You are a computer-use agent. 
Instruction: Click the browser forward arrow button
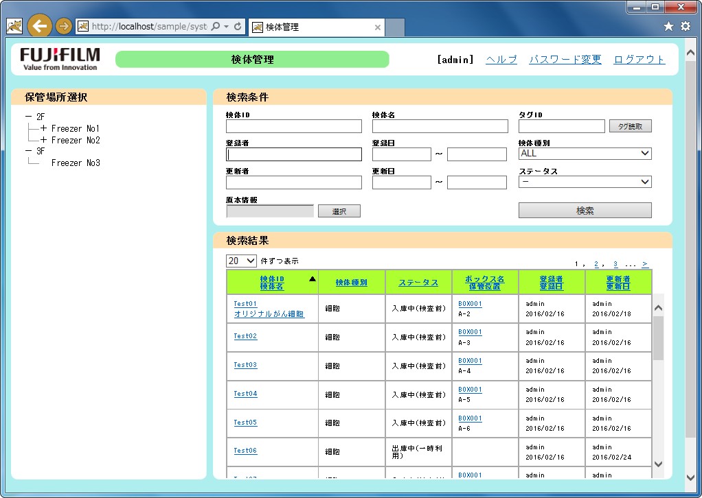(x=64, y=26)
